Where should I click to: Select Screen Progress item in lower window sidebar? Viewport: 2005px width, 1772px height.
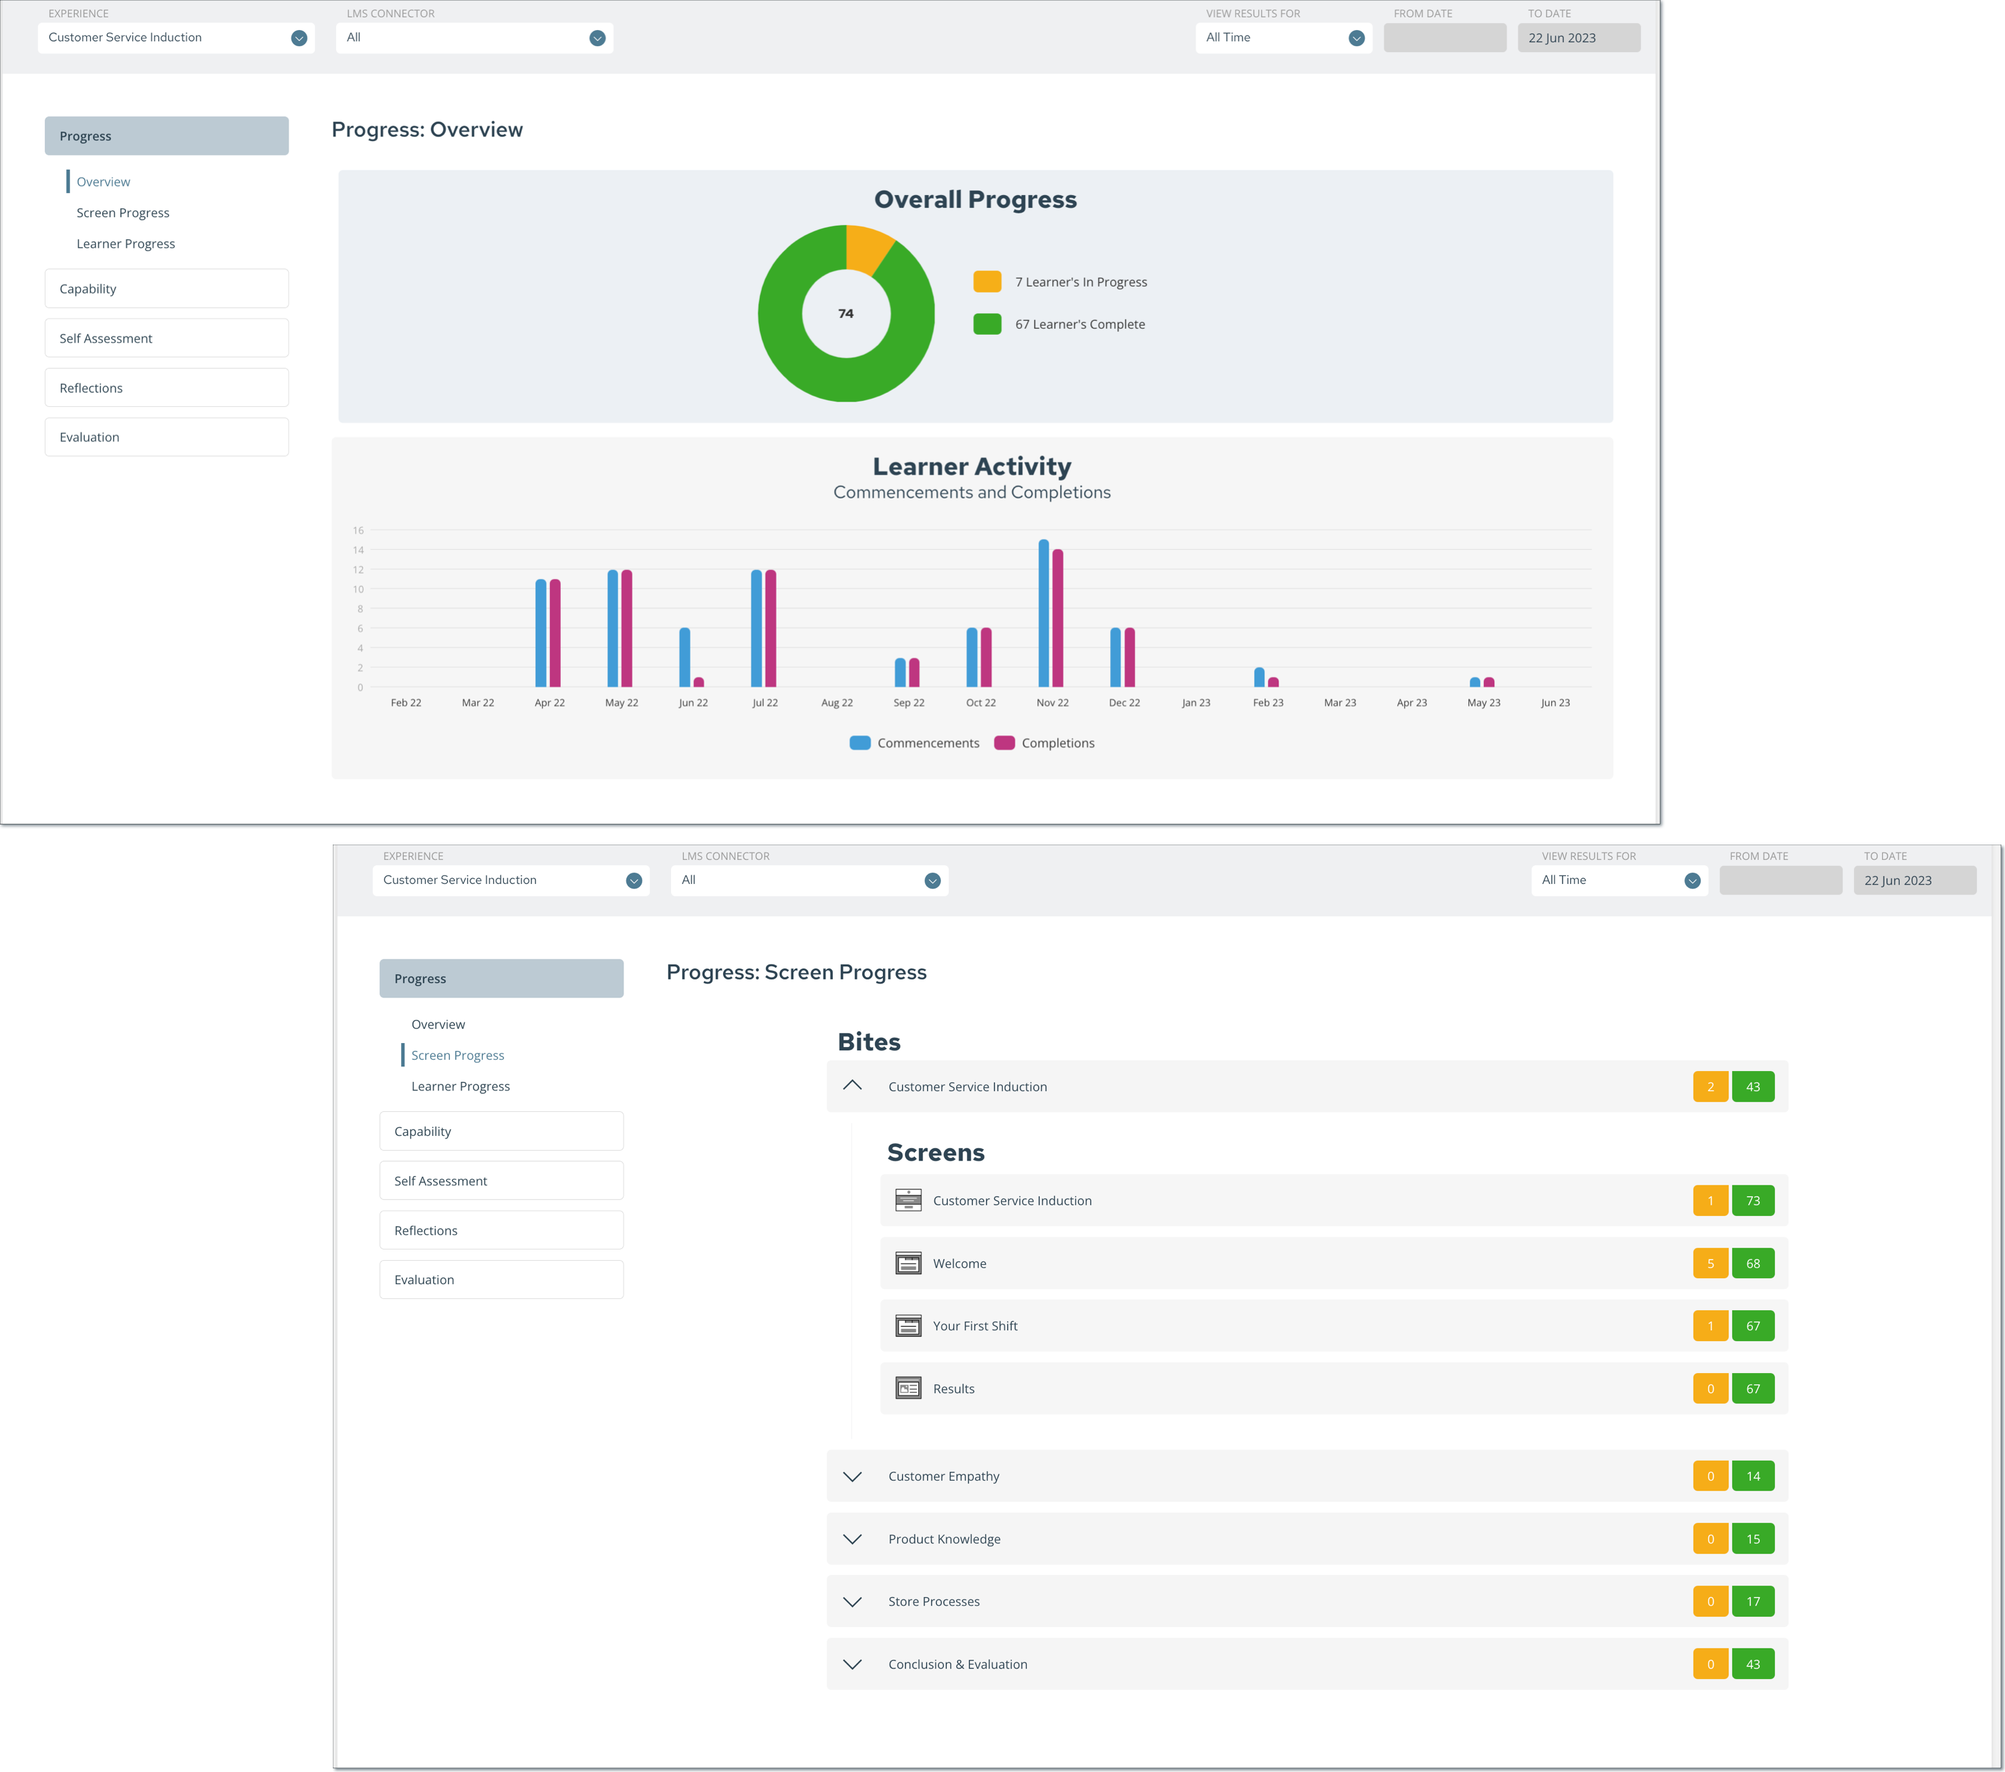click(458, 1055)
